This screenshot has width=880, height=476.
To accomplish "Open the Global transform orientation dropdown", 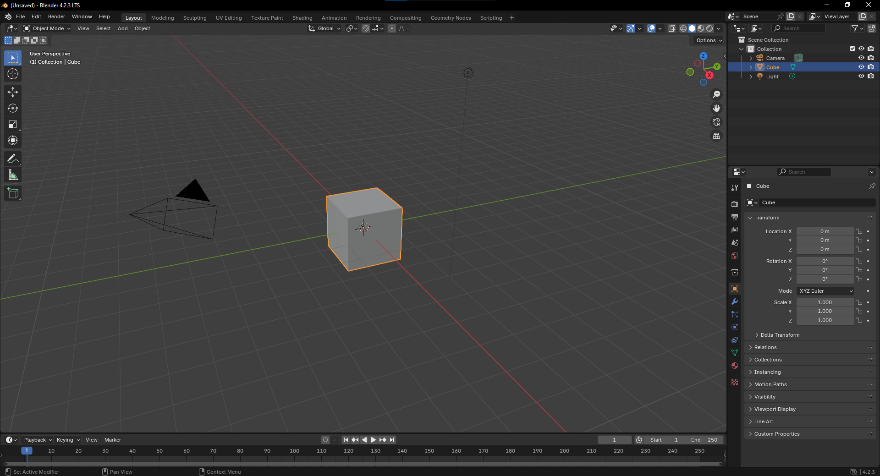I will click(x=324, y=28).
